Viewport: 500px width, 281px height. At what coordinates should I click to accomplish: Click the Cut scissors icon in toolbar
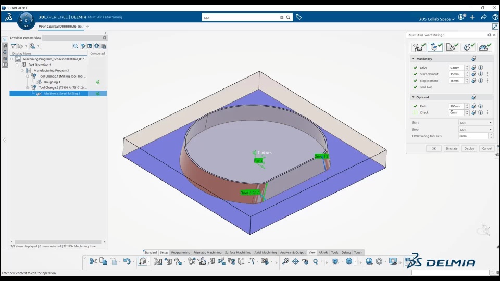[x=93, y=261]
